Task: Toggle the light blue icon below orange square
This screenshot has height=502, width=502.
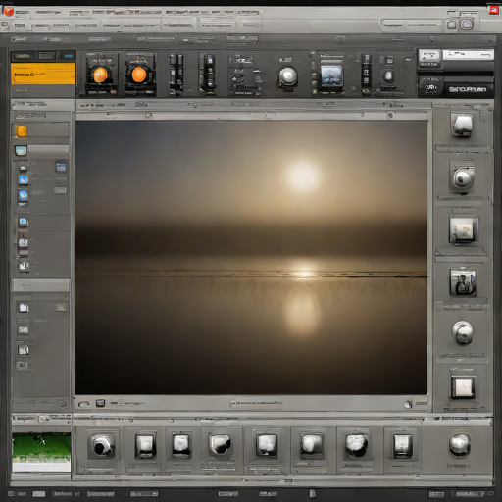Action: pos(21,151)
